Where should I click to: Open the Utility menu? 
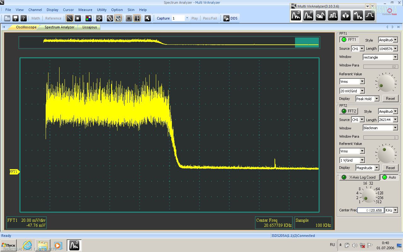coord(102,10)
